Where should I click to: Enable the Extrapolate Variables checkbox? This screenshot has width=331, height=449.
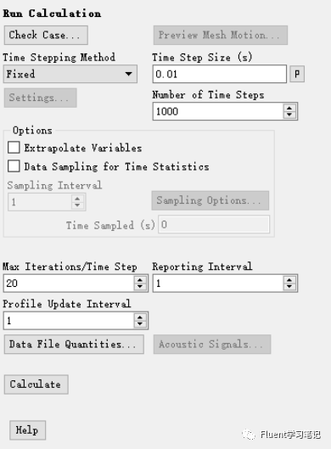click(x=14, y=148)
